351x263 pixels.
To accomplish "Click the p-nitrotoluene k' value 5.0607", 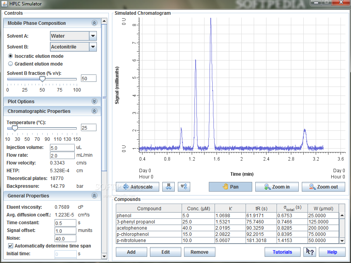I will point(231,241).
